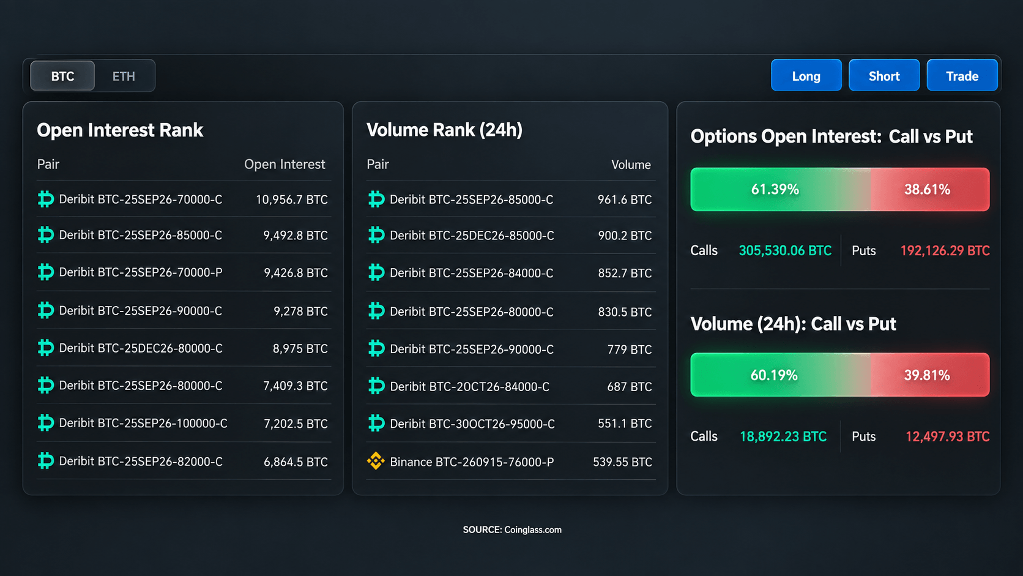Select pair Deribit BTC-25SEP26-84000-C
Viewport: 1023px width, 576px height.
471,272
